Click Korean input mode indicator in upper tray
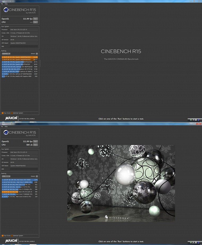Image resolution: width=202 pixels, height=245 pixels. pyautogui.click(x=193, y=120)
